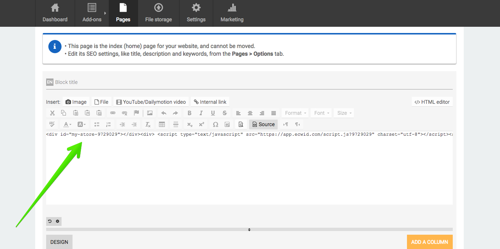The height and width of the screenshot is (249, 500).
Task: Click the spell check ABC icon
Action: click(x=52, y=124)
